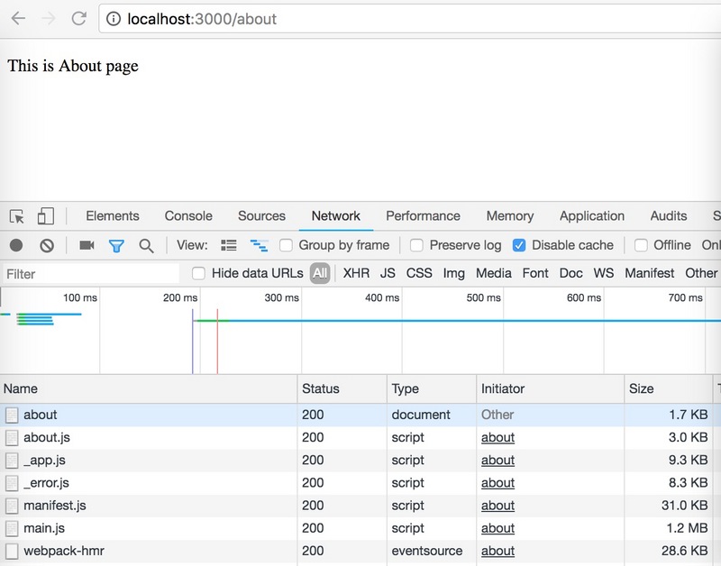Uncheck Disable cache checkbox
The width and height of the screenshot is (721, 566).
(519, 245)
